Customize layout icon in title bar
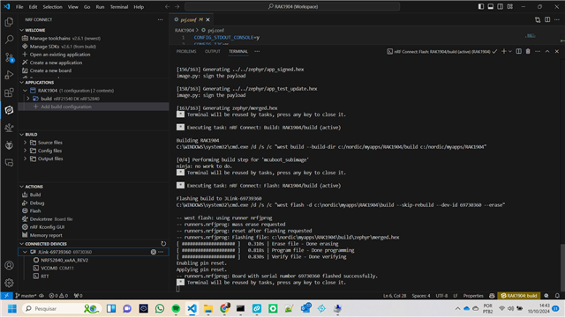 pos(510,6)
